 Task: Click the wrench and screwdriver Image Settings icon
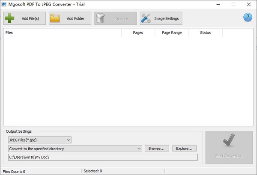(x=146, y=18)
